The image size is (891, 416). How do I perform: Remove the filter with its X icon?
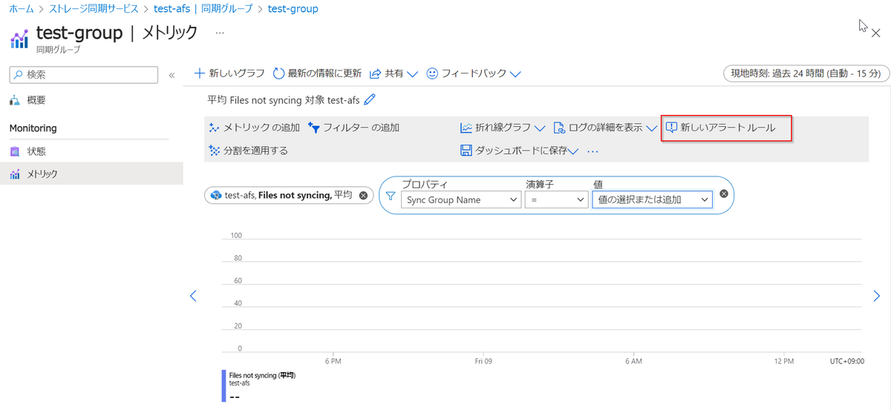724,194
